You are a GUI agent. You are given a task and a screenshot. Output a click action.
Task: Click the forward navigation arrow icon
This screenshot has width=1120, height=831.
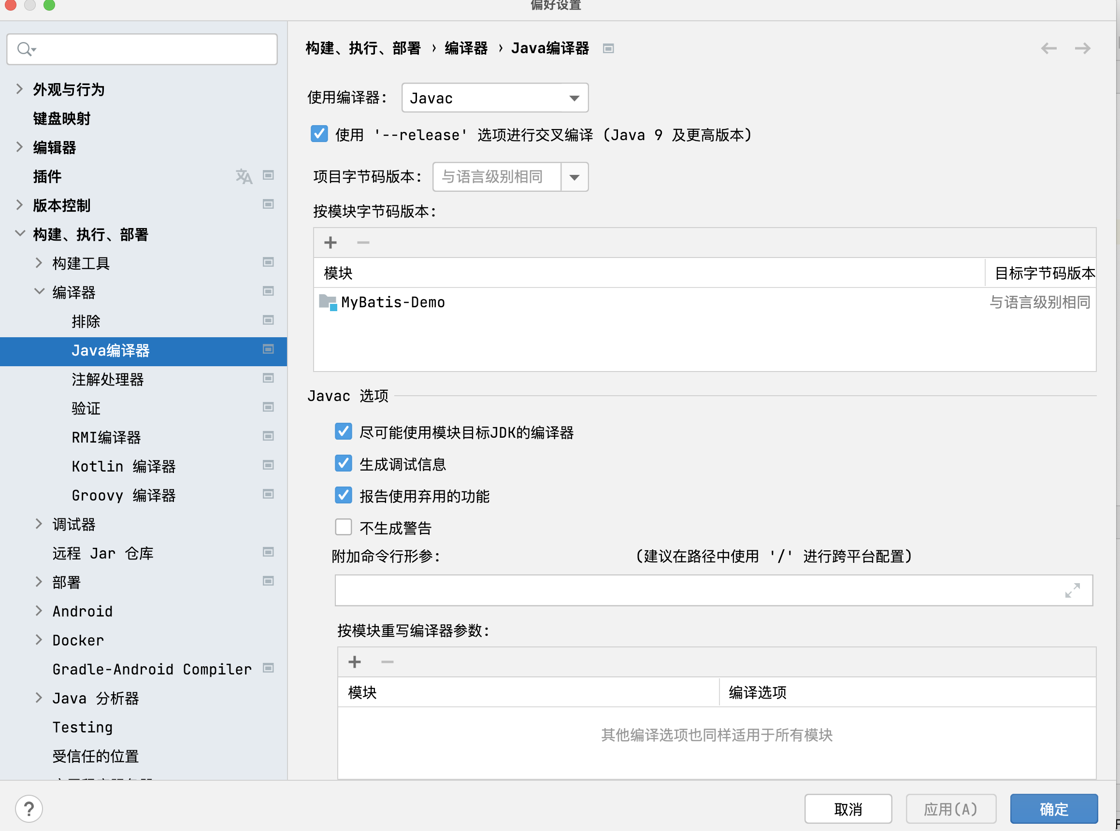(x=1082, y=48)
